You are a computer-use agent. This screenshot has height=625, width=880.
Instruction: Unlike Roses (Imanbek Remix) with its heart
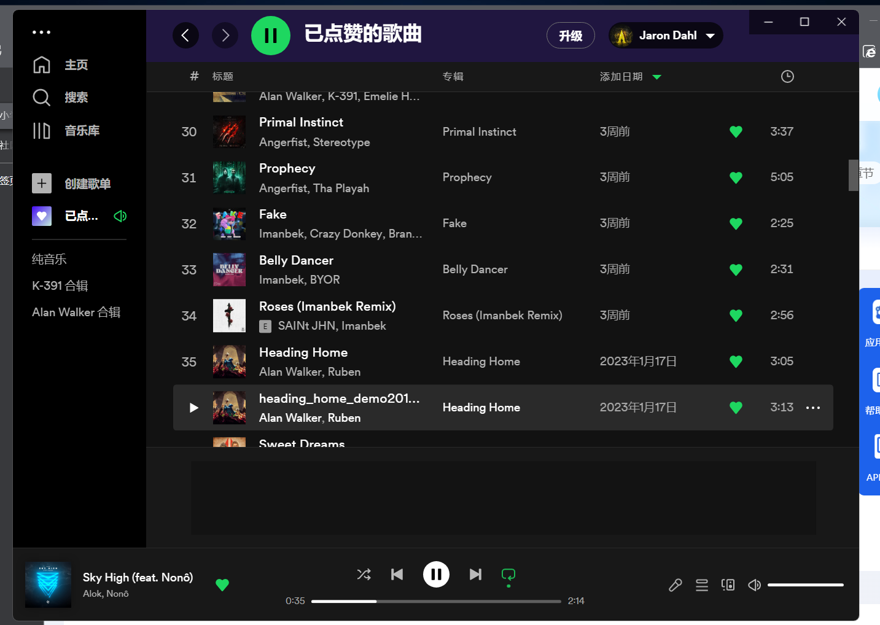736,316
